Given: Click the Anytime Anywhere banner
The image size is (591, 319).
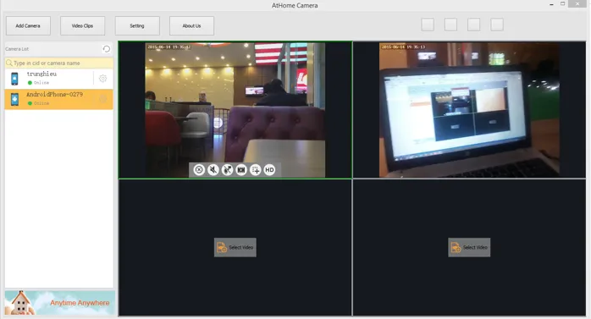Looking at the screenshot, I should pos(60,303).
